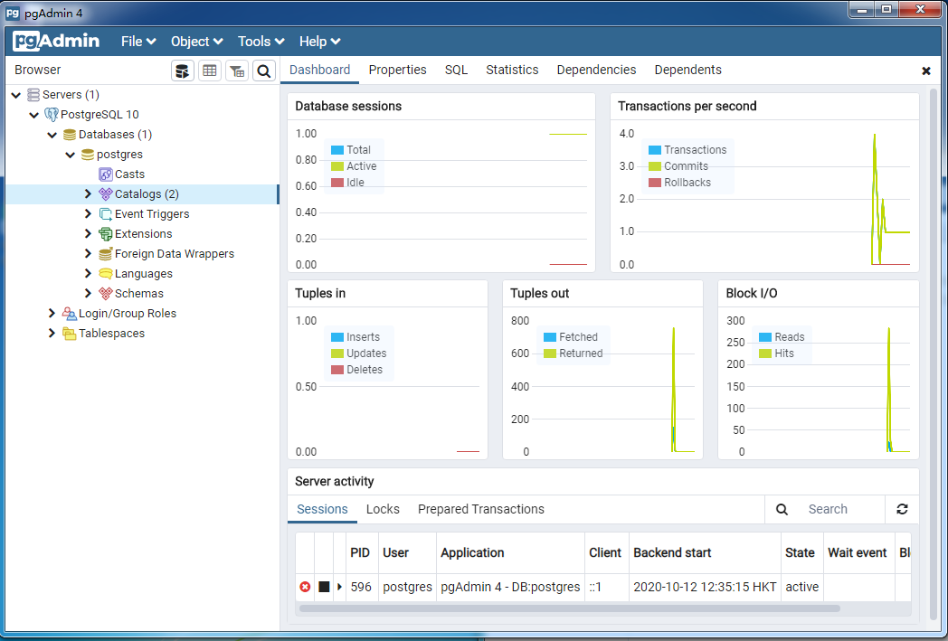
Task: Click the Search Objects magnifier icon
Action: 264,71
